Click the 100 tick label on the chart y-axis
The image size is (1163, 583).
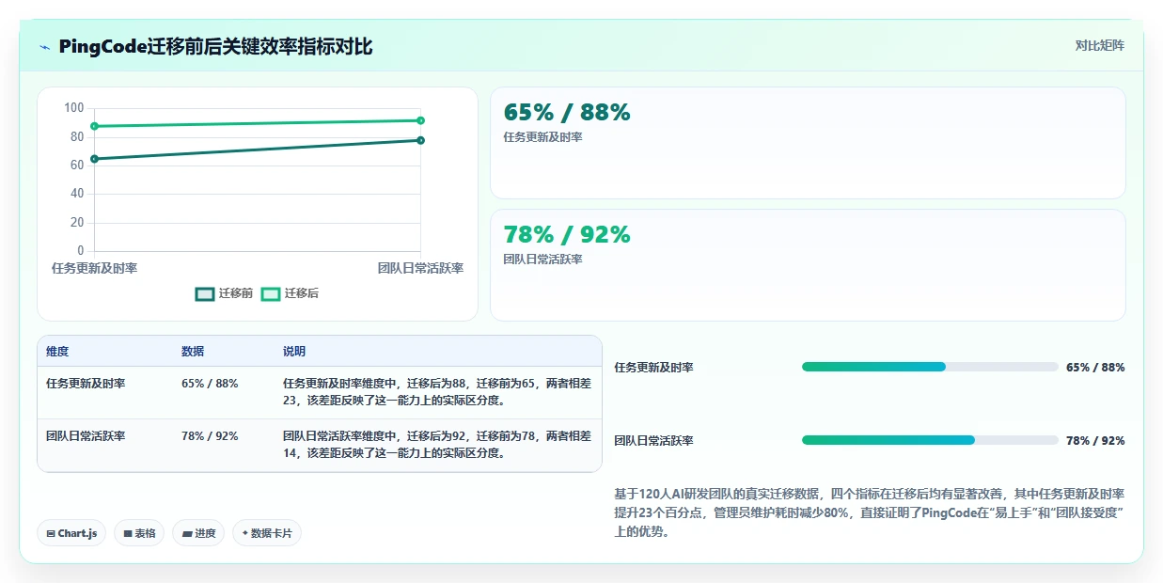[x=73, y=108]
